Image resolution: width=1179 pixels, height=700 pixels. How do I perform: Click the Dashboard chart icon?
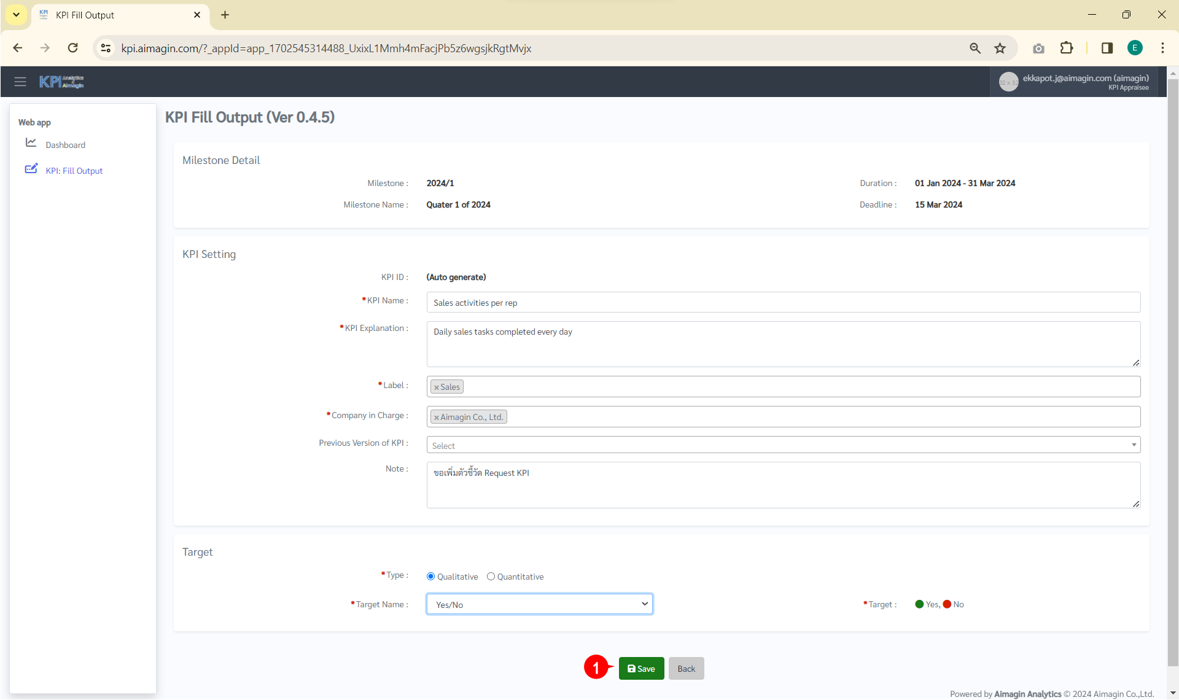[31, 143]
